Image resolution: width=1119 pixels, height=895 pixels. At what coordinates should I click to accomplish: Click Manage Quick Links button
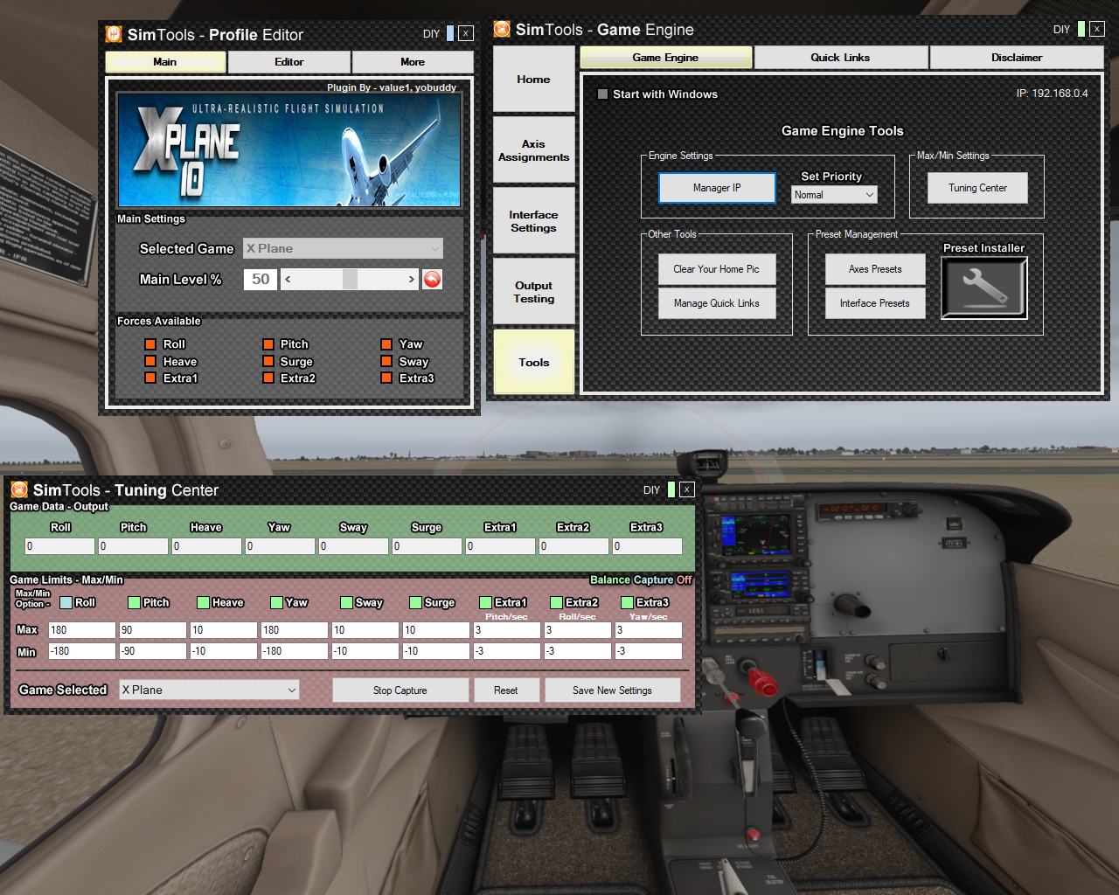pyautogui.click(x=716, y=303)
